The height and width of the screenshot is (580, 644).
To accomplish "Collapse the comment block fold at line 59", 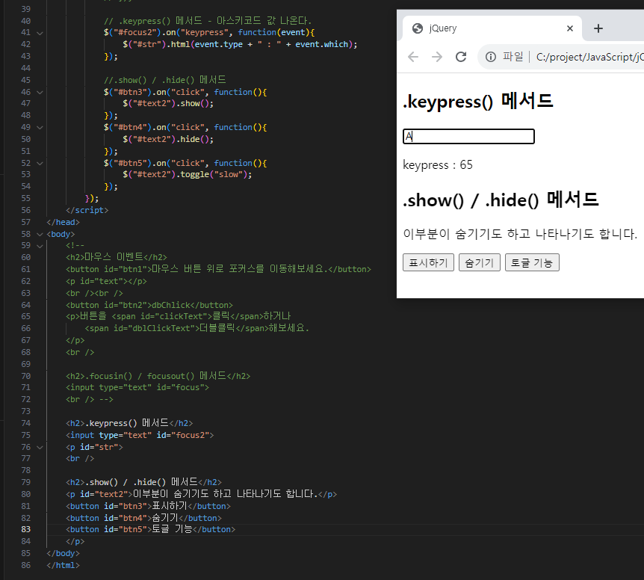I will 40,246.
